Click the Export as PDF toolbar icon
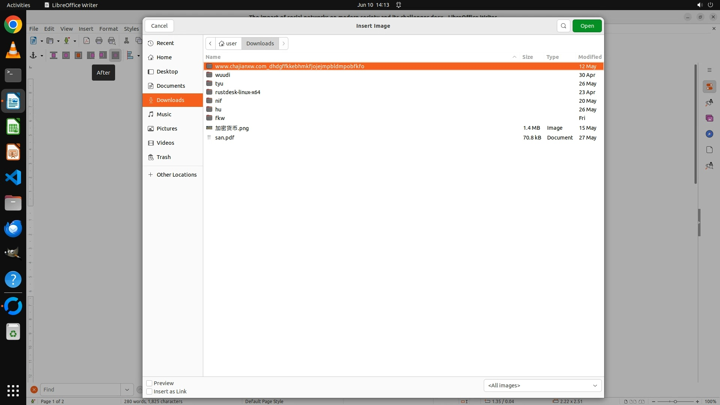720x405 pixels. 87,41
